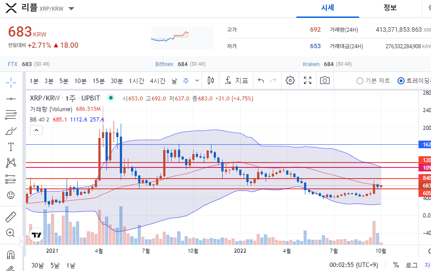Open the pattern drawing tool
431x271 pixels.
[11, 163]
